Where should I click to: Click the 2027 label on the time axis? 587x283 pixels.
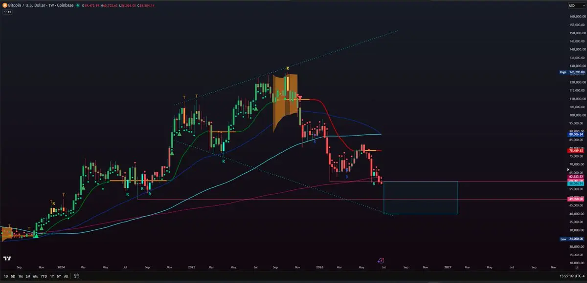click(448, 267)
